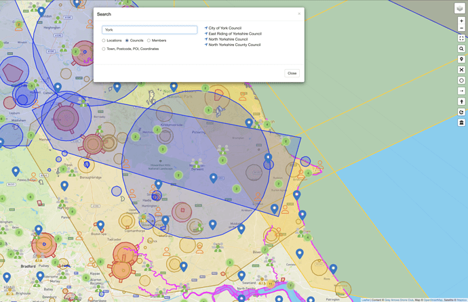Click the magnifier search icon
The height and width of the screenshot is (302, 468).
[x=461, y=49]
